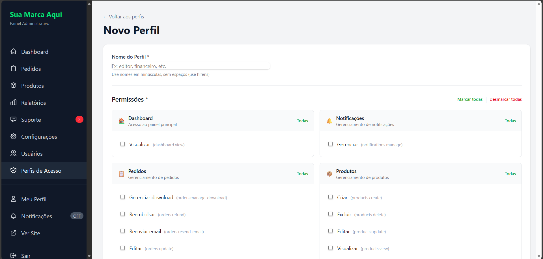Tick the Reembolsar orders.refund checkbox

click(x=122, y=214)
